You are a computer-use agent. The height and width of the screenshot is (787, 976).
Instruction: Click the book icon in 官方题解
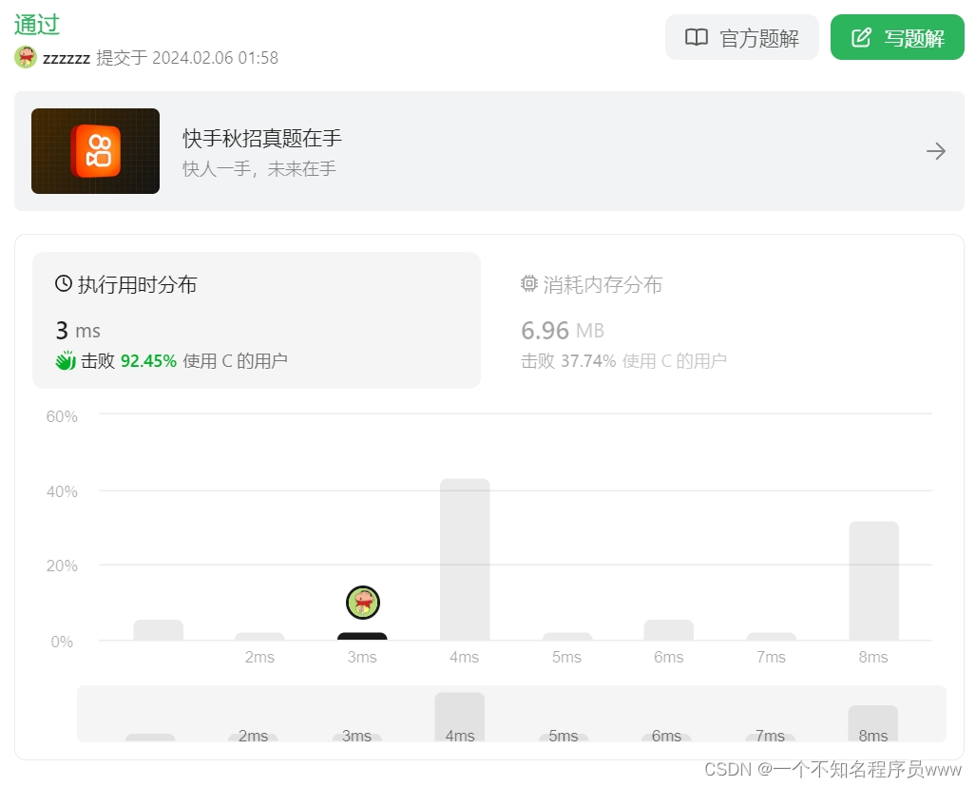(x=697, y=37)
